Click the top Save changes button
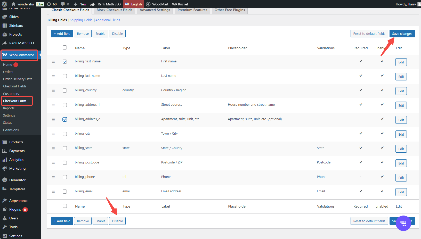The height and width of the screenshot is (239, 421). tap(402, 34)
